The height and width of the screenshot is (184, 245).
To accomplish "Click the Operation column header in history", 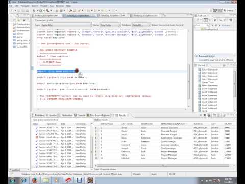I will click(x=52, y=124).
